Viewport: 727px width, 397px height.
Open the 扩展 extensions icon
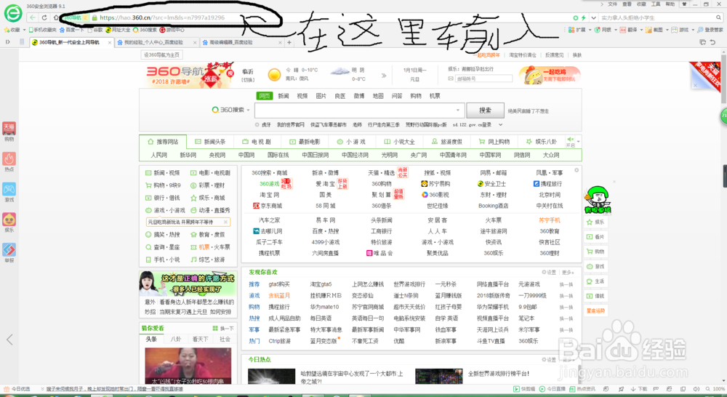571,30
